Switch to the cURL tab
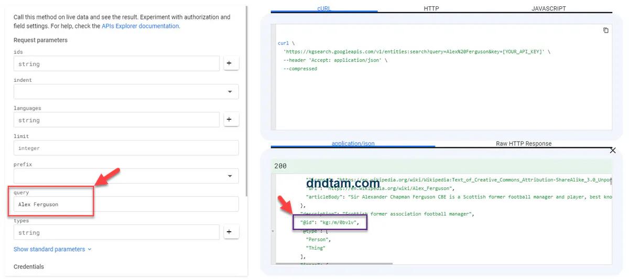This screenshot has height=279, width=629. (x=324, y=8)
